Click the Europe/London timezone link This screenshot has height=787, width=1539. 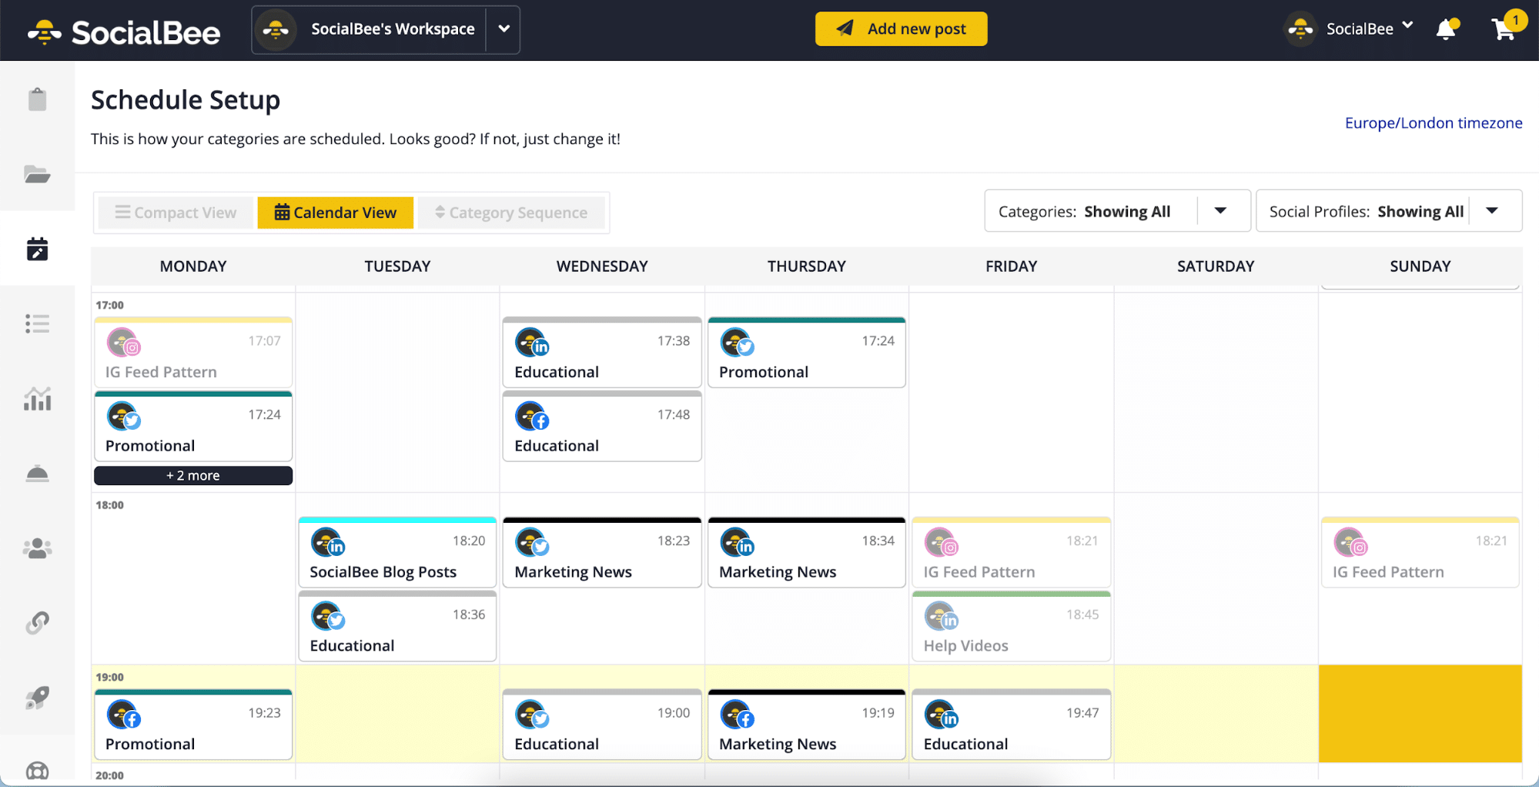pos(1433,122)
